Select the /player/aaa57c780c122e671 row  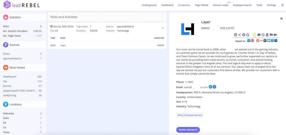(22, 91)
